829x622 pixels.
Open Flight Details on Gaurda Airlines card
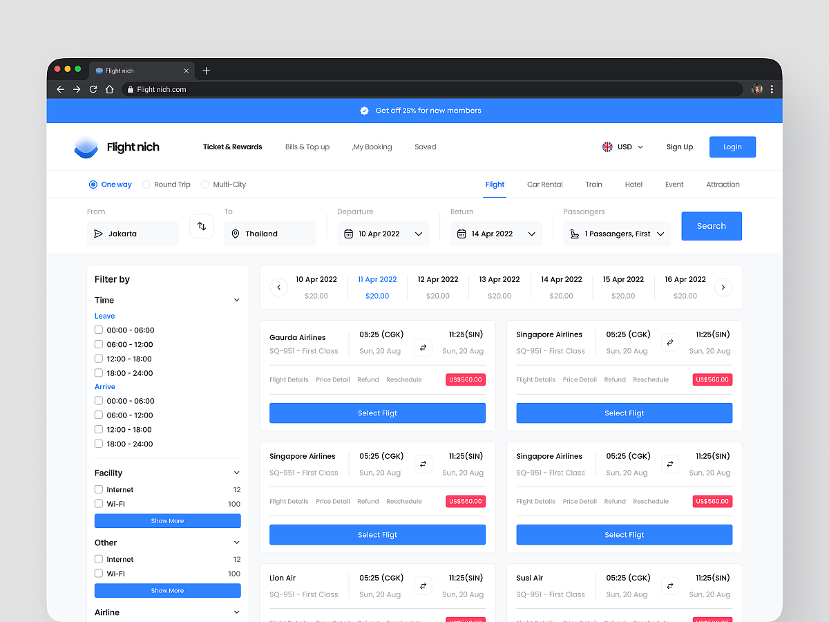(289, 379)
